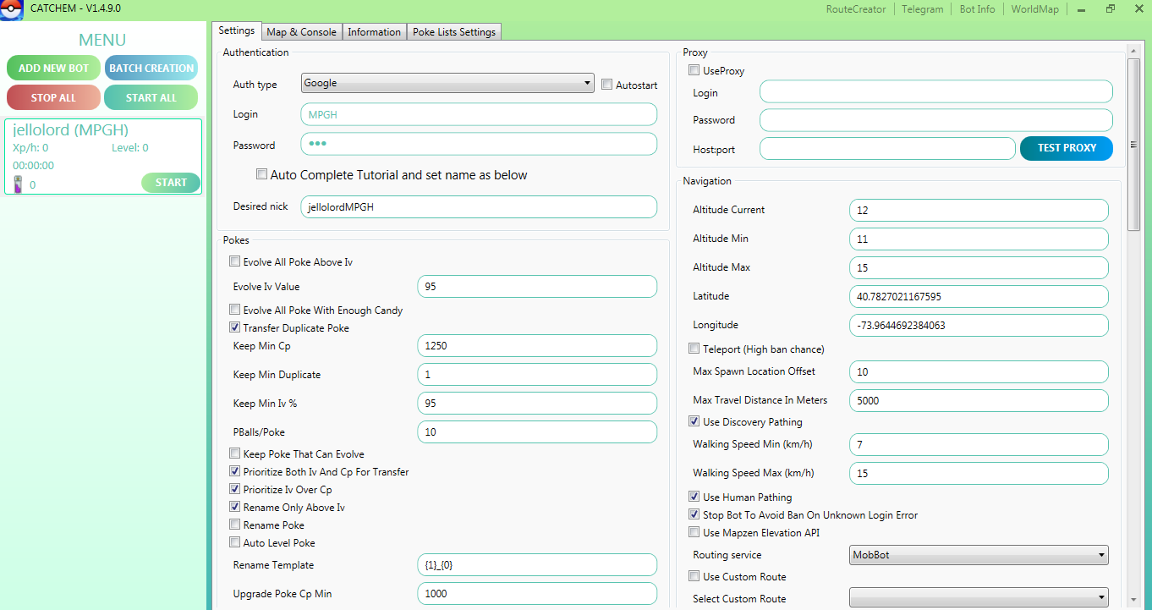Screen dimensions: 1152x610
Task: Check Teleport (High ban chance) option
Action: tap(694, 349)
